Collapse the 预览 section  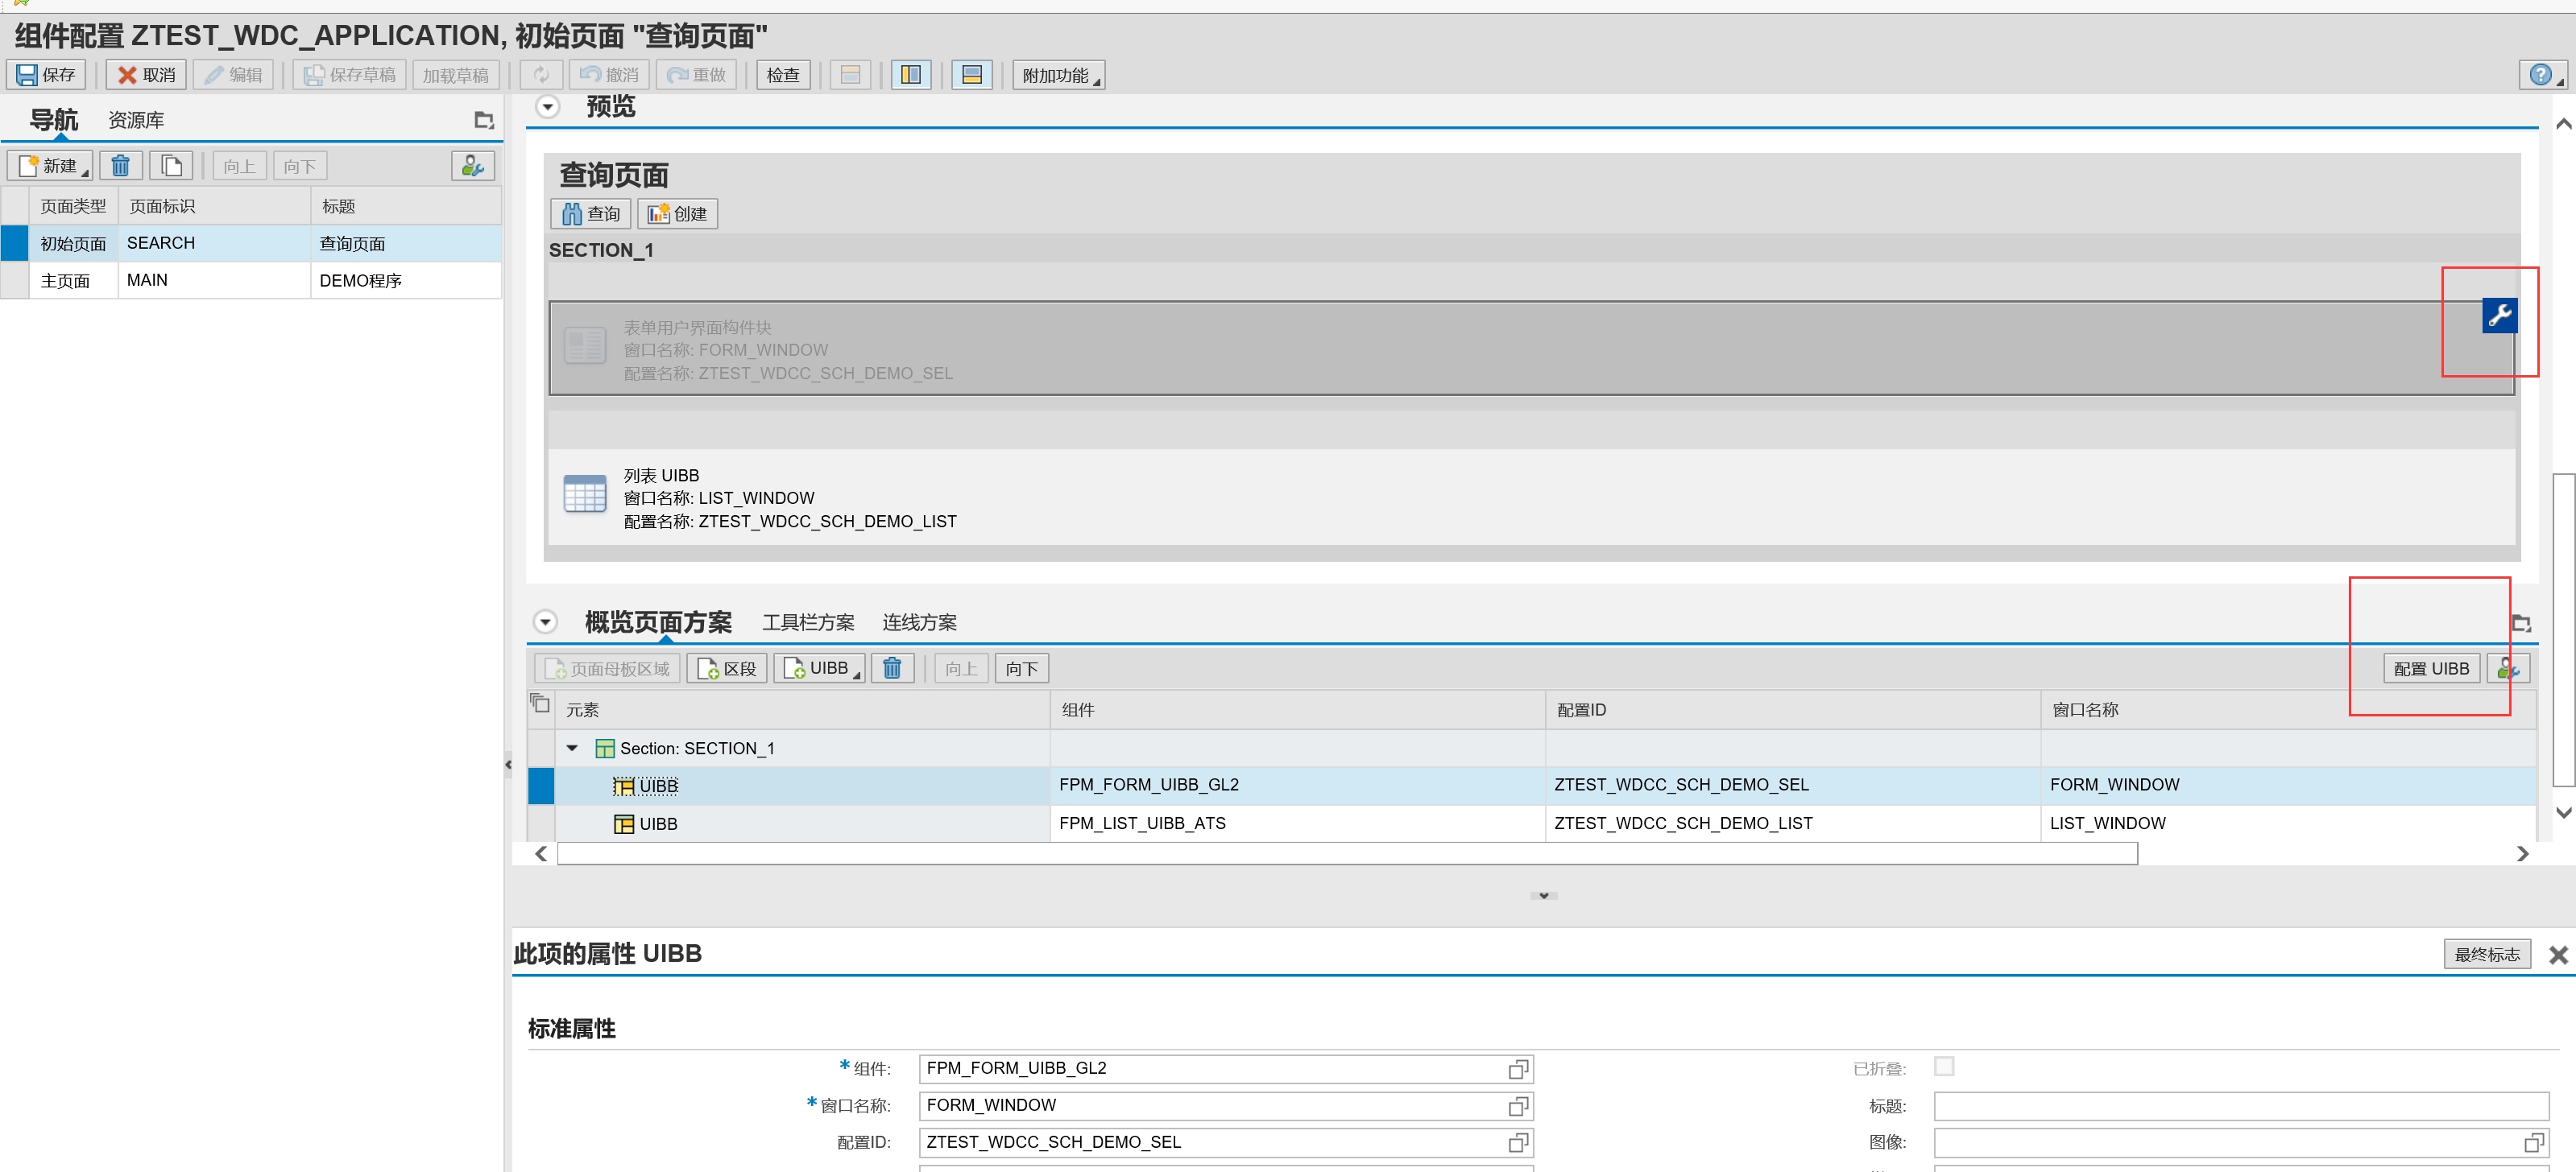(547, 107)
